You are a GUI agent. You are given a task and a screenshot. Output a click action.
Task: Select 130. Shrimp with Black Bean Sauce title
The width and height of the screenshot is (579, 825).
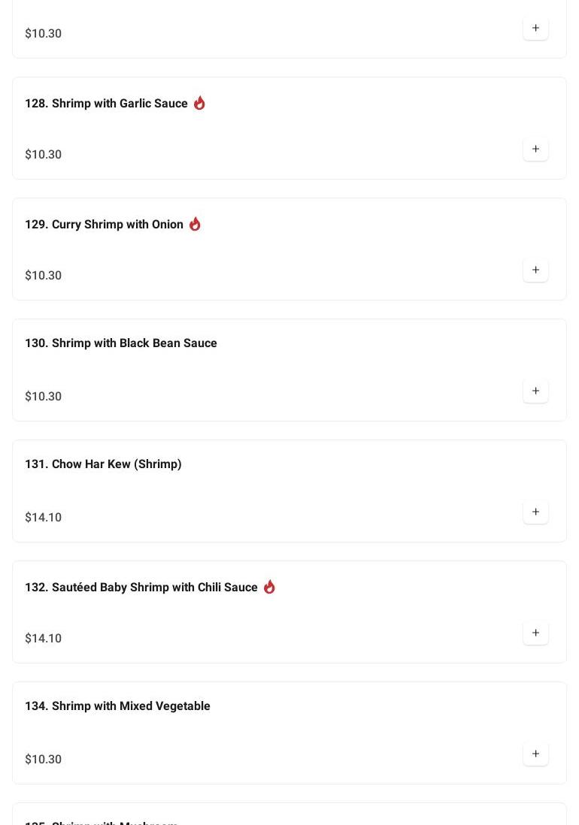tap(120, 343)
